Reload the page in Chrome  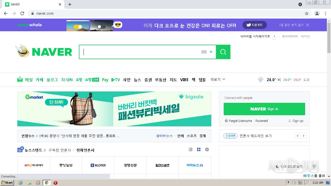point(22,13)
